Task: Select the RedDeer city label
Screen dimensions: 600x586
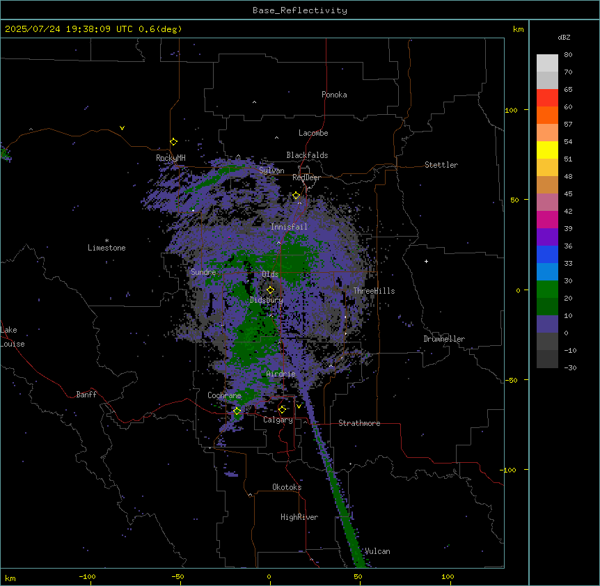Action: 306,177
